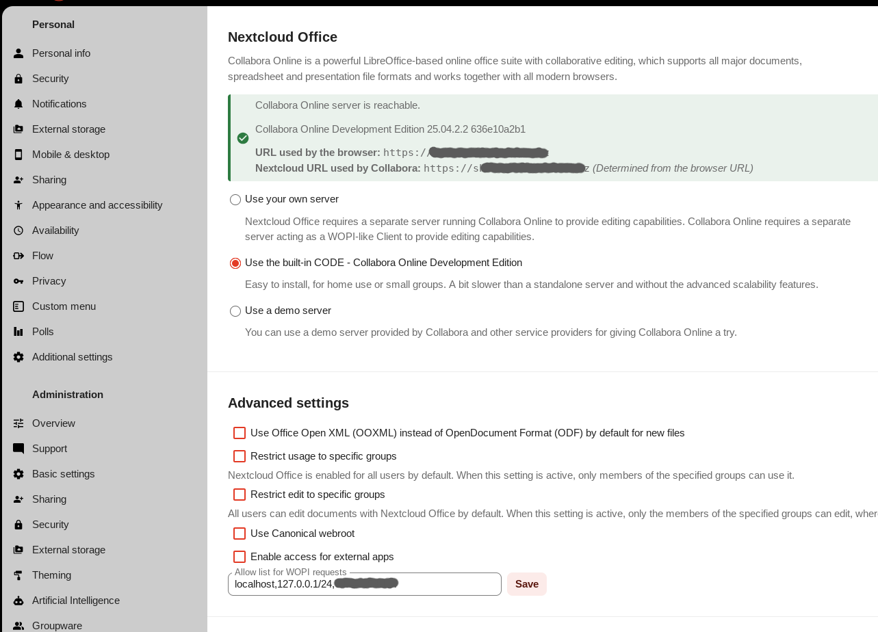
Task: Click the lock icon beside Personal Security
Action: pyautogui.click(x=18, y=79)
